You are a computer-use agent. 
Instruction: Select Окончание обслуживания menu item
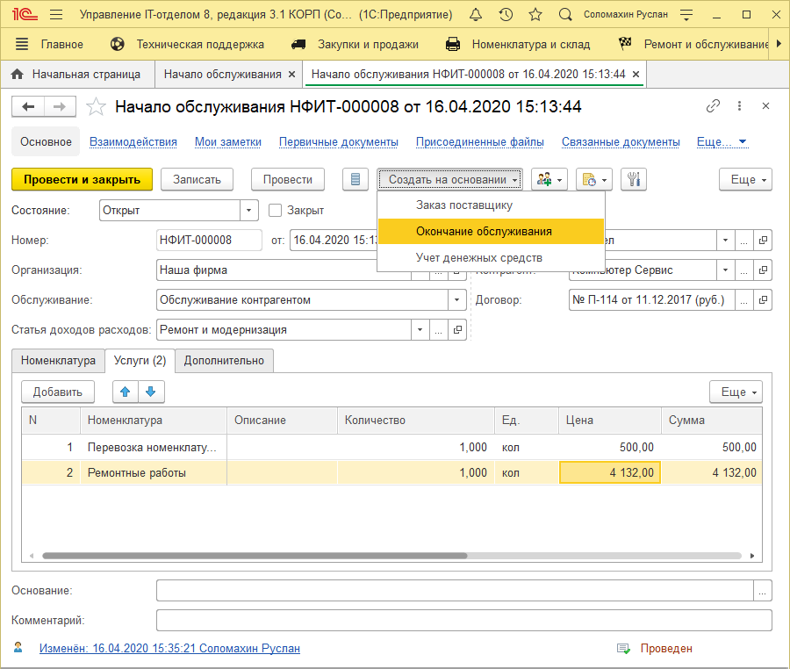(x=484, y=232)
